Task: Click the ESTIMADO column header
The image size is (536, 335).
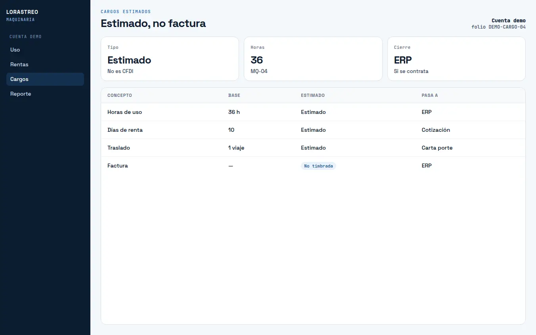Action: (x=313, y=96)
